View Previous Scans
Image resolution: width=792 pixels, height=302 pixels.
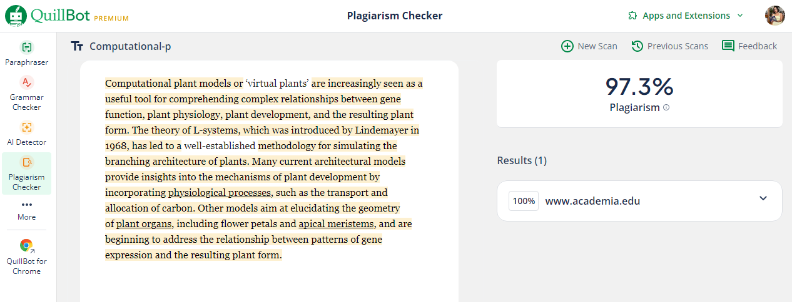670,46
